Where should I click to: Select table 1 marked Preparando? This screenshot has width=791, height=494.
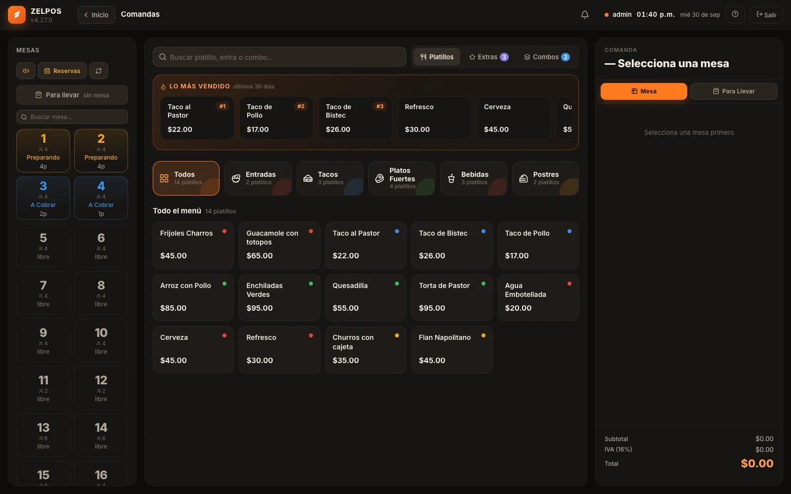point(43,151)
